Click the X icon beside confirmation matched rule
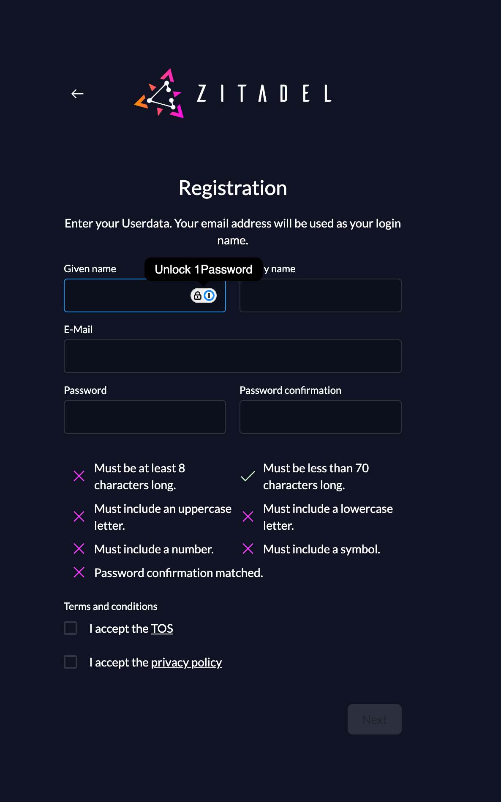 click(79, 572)
